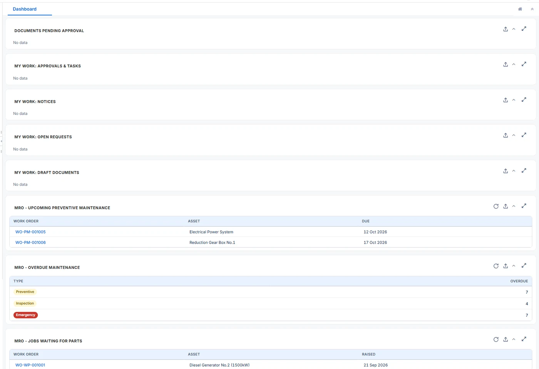Collapse the Documents Pending Approval panel

tap(514, 29)
